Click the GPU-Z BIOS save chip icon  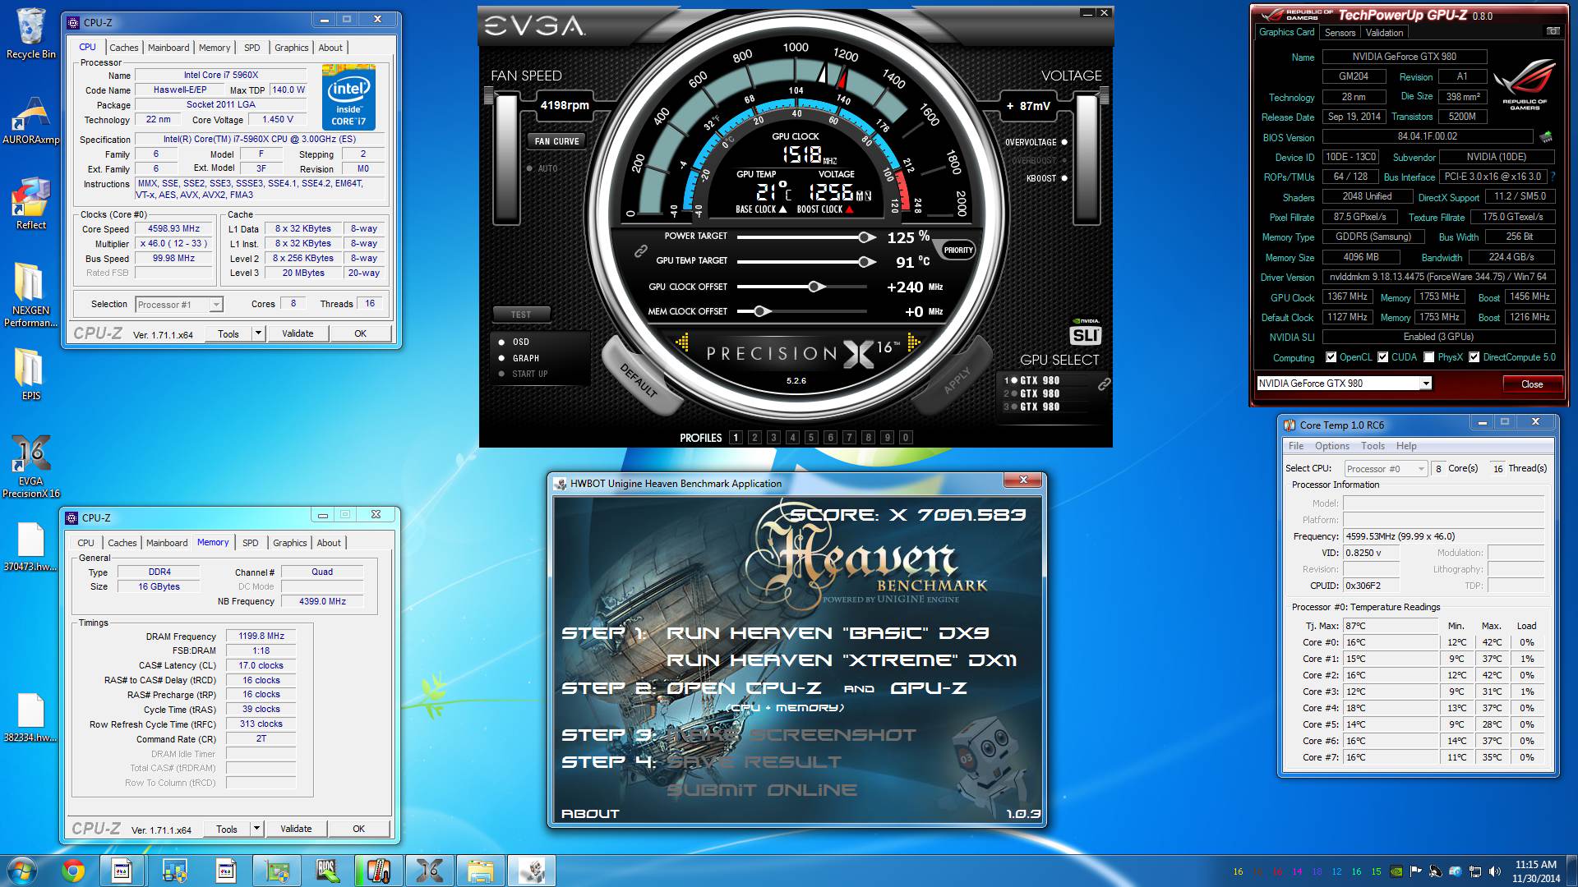(1546, 136)
